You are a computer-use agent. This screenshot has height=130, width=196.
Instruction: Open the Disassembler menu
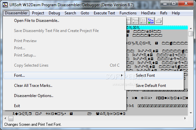(x=16, y=13)
